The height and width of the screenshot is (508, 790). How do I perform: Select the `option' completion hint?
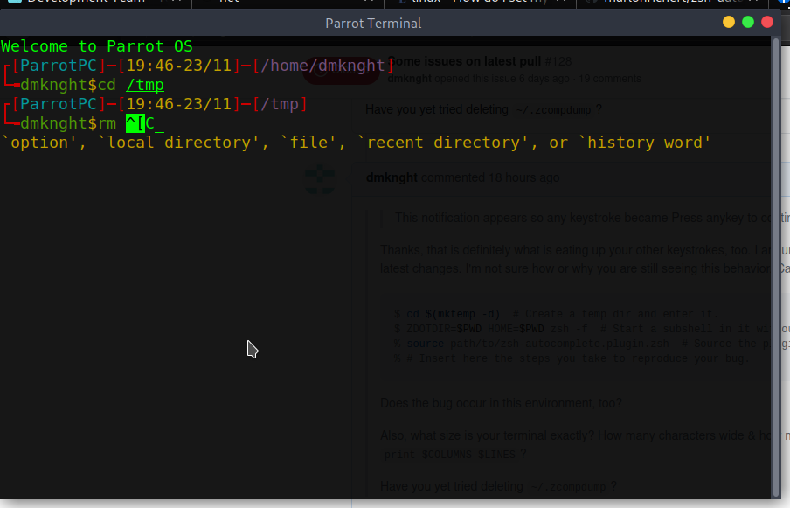tap(39, 143)
